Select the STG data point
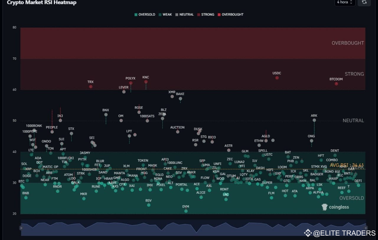This screenshot has width=378, height=240. (x=204, y=141)
